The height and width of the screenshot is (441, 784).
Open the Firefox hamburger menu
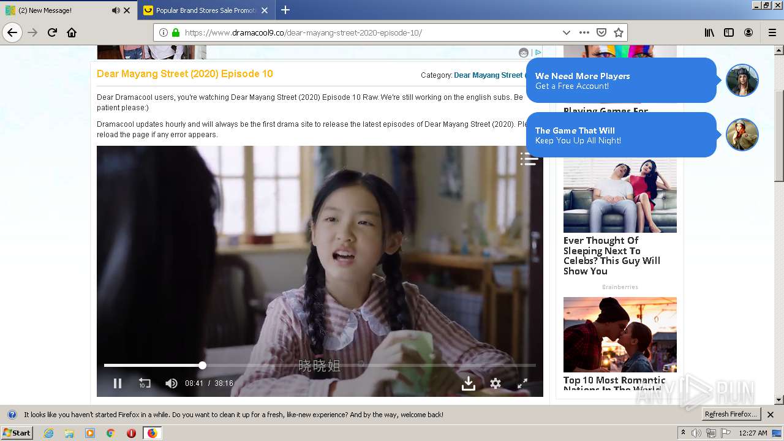[x=772, y=32]
